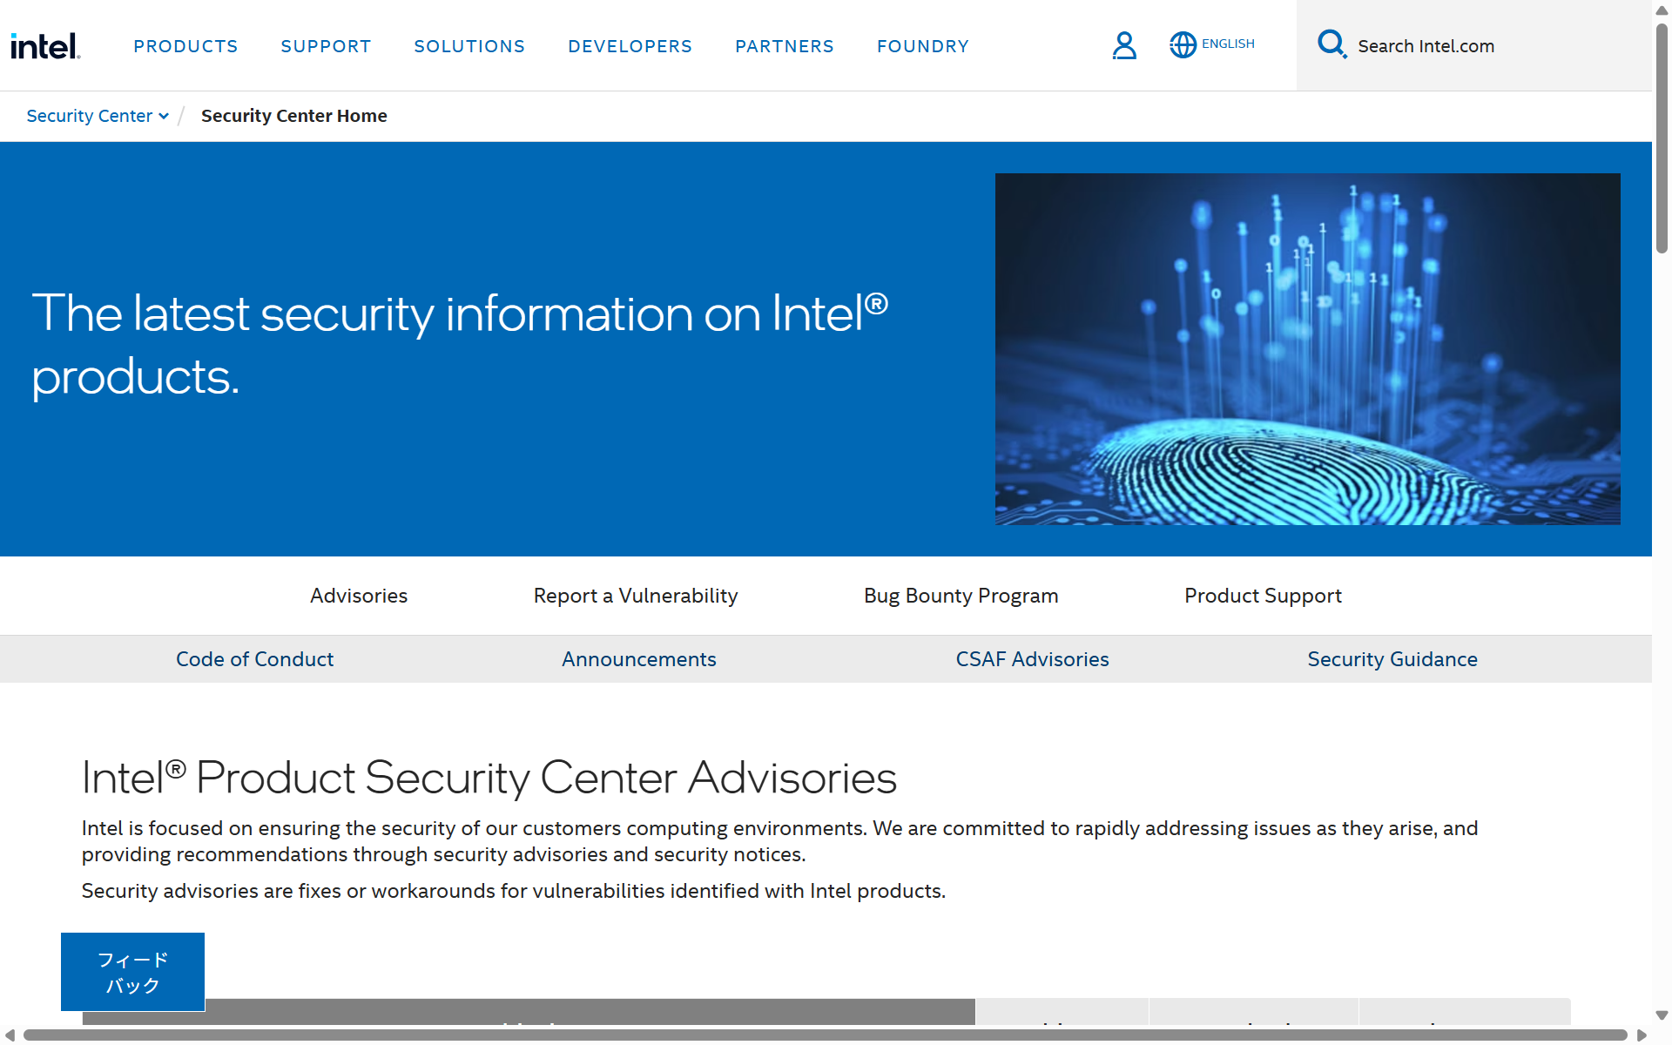Click the scroll down arrow
The height and width of the screenshot is (1045, 1672).
click(x=1662, y=1015)
